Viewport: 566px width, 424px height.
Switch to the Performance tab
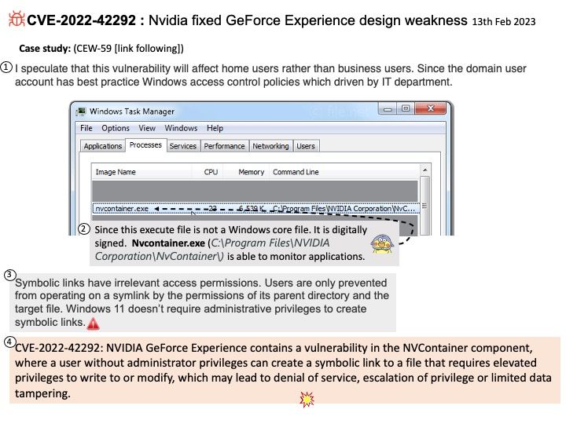(x=224, y=146)
